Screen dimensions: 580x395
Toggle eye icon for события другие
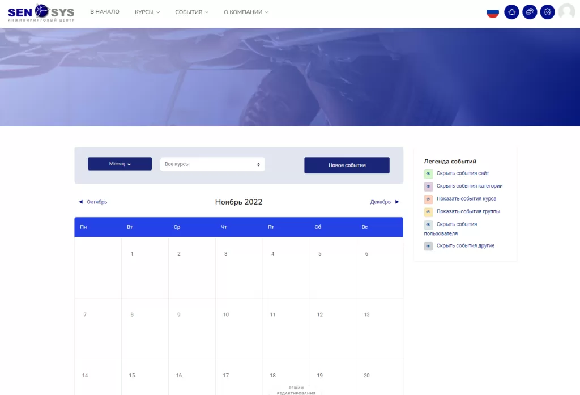point(428,246)
